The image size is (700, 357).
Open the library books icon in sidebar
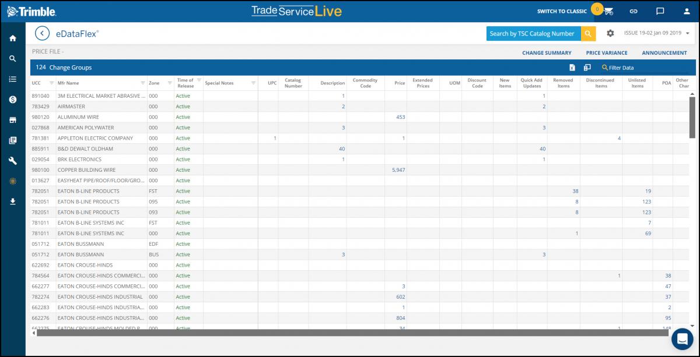coord(13,140)
